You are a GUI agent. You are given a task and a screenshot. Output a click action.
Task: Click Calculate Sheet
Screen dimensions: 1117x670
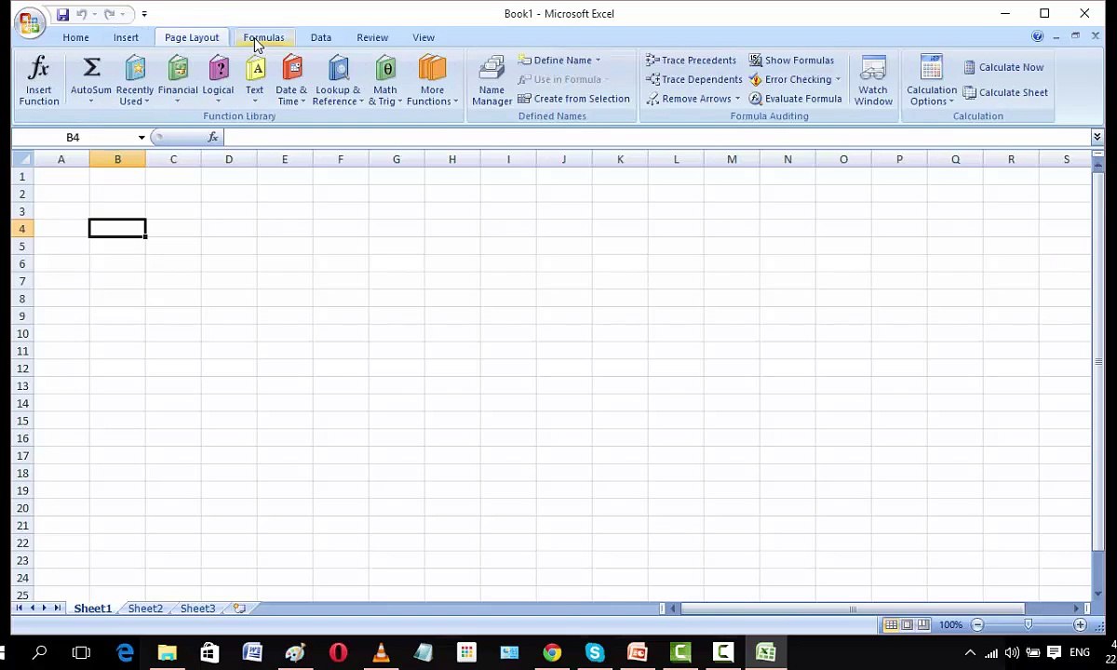tap(1005, 92)
